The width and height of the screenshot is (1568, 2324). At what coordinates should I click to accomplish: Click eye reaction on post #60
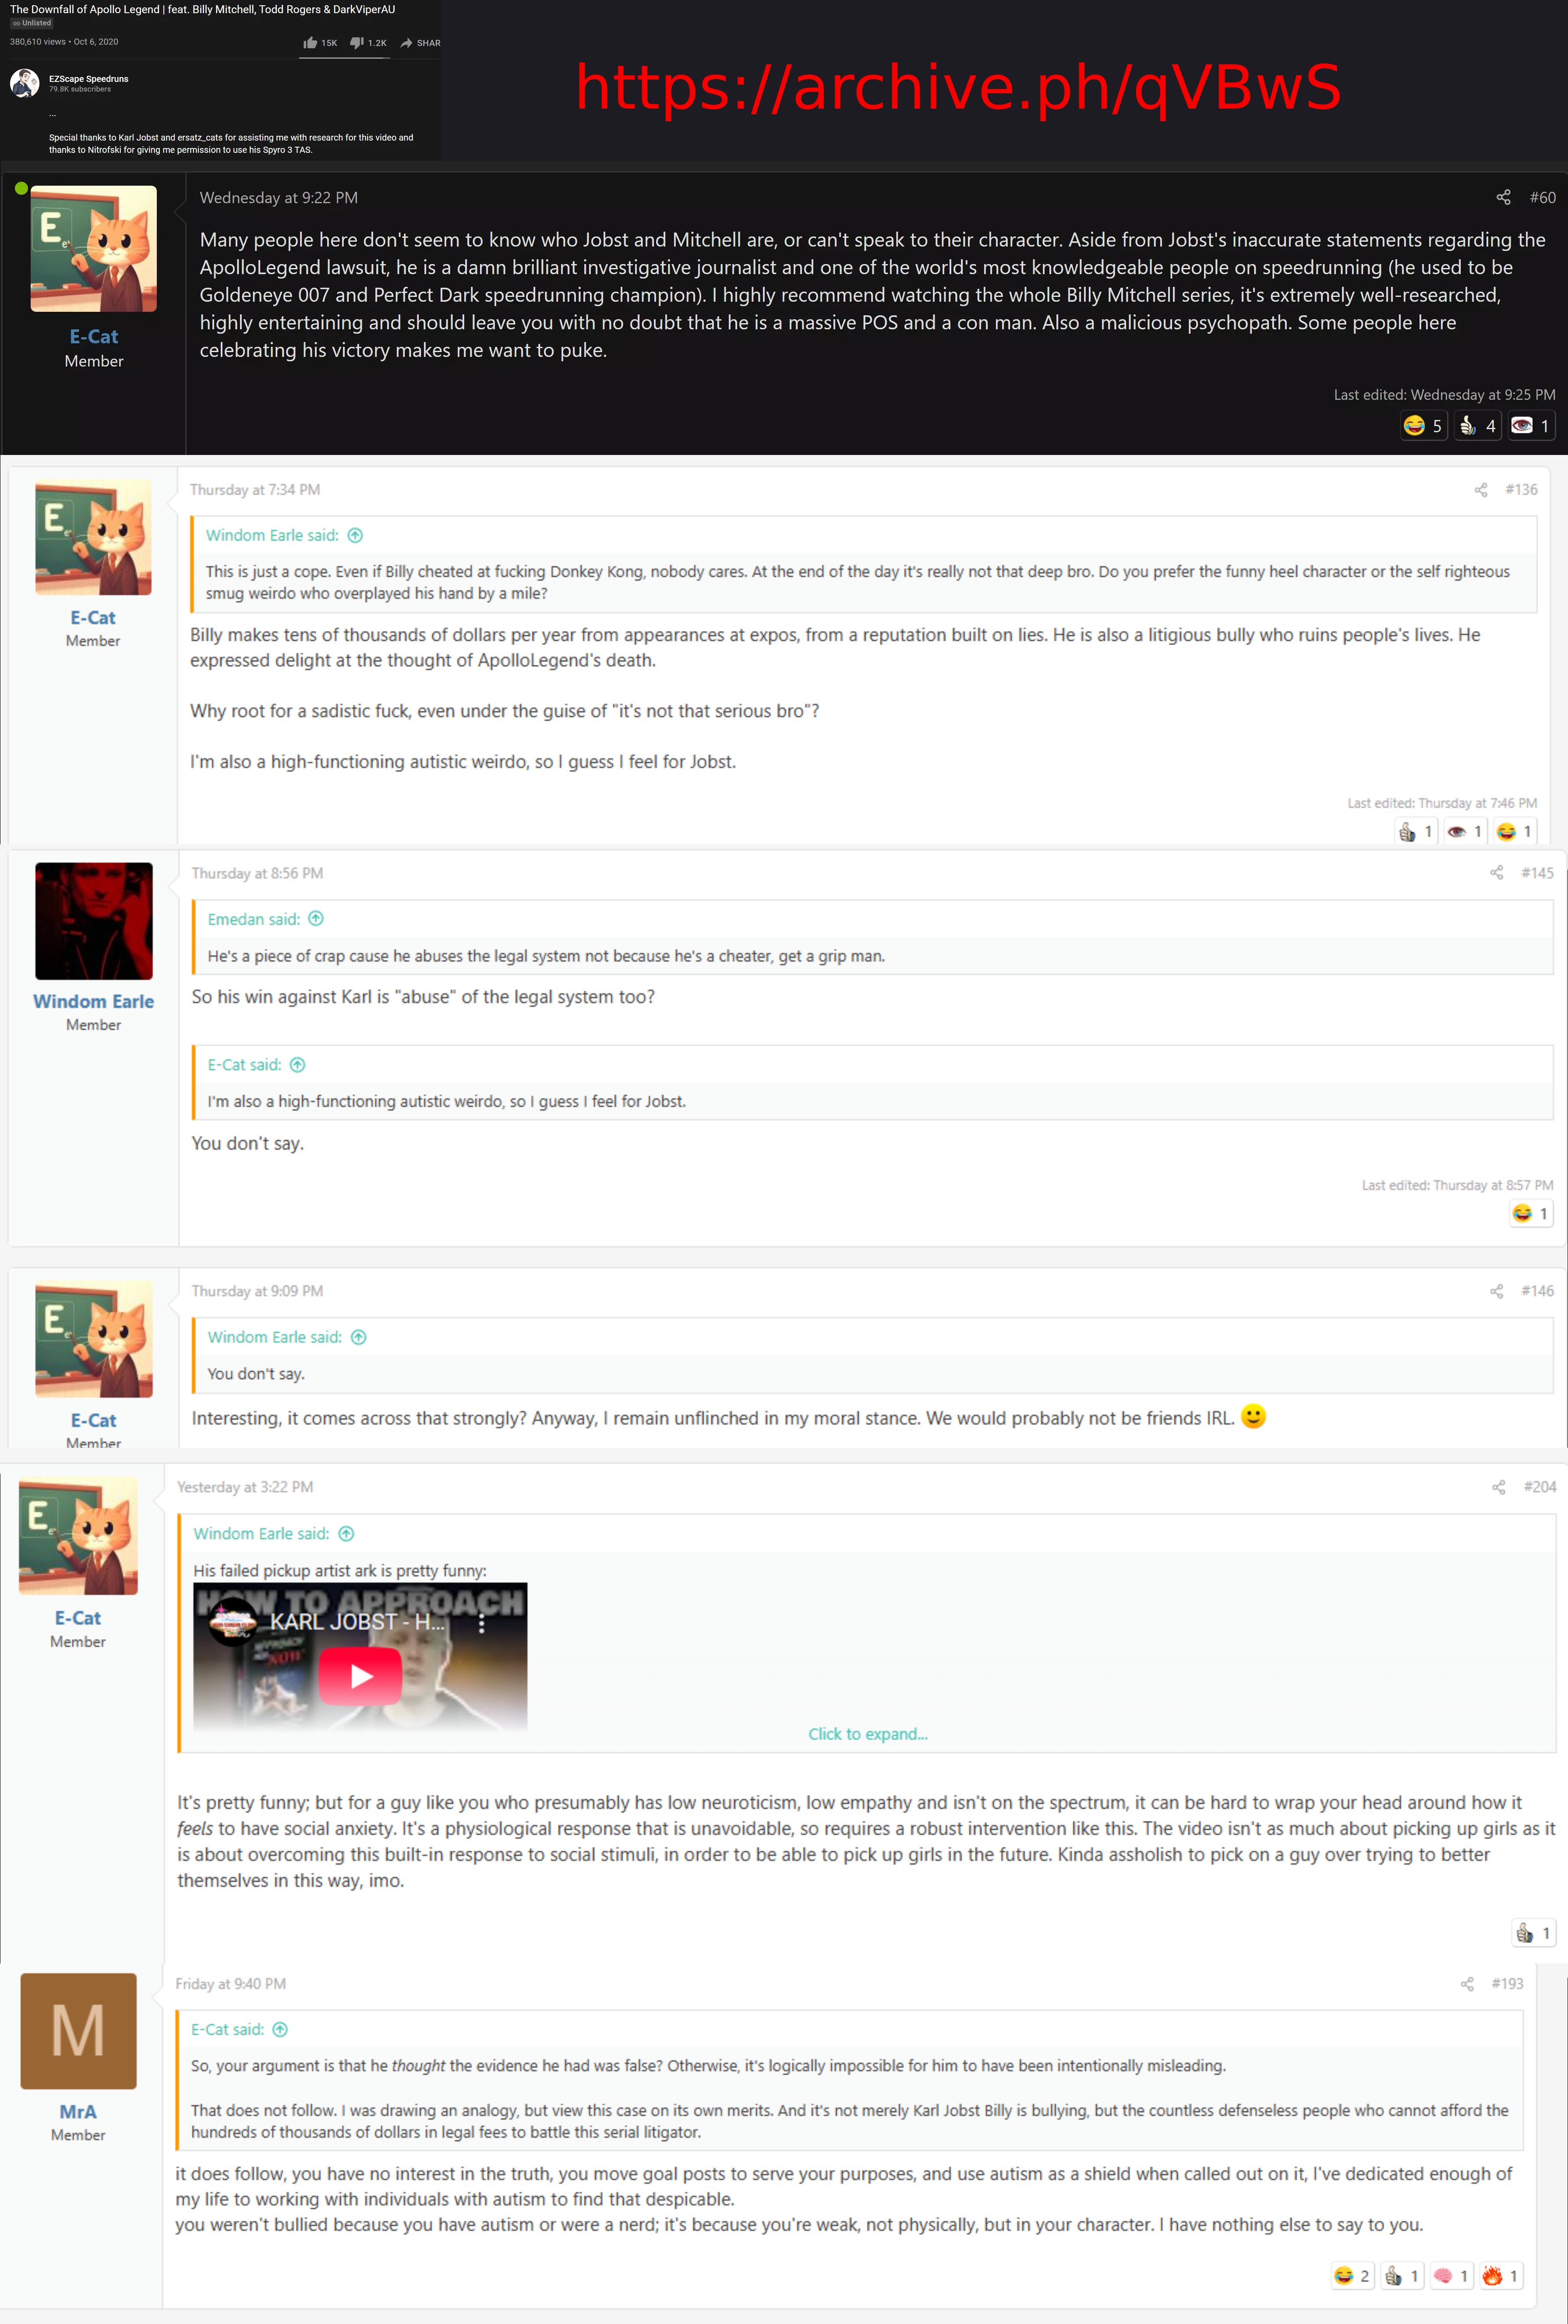point(1531,426)
